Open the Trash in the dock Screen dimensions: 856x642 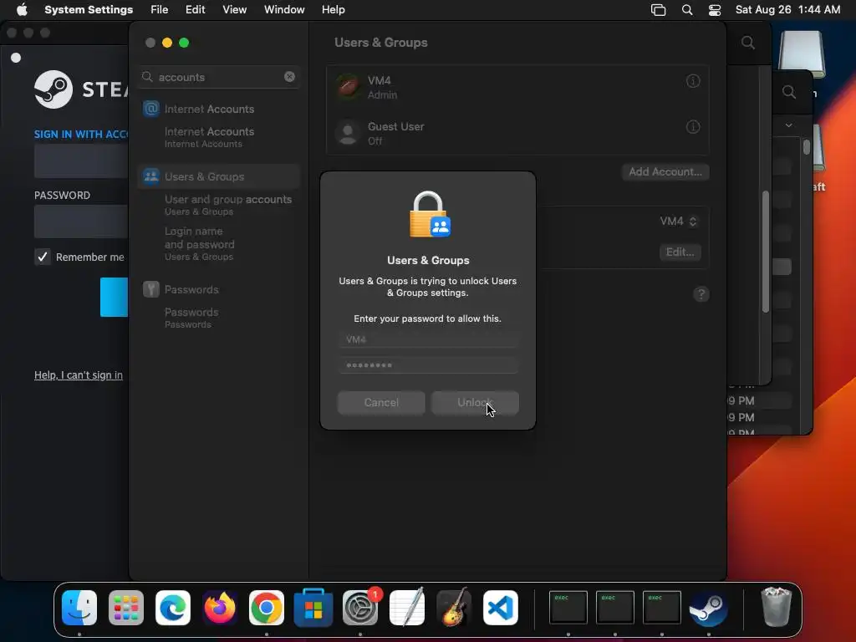pos(776,607)
